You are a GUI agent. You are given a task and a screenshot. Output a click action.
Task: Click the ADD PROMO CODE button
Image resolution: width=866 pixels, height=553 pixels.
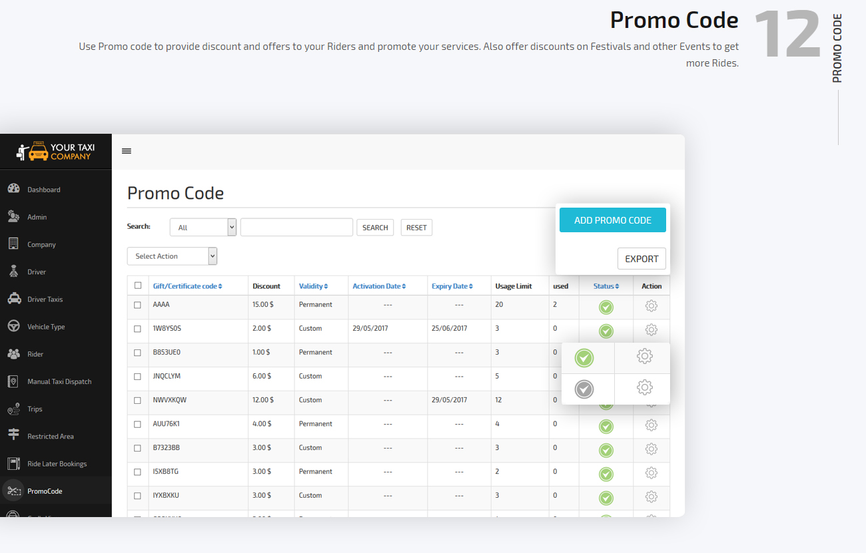[612, 220]
